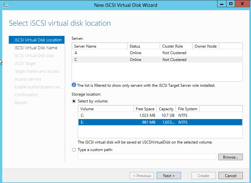Image resolution: width=251 pixels, height=183 pixels.
Task: Choose the C: volume row
Action: (x=106, y=115)
